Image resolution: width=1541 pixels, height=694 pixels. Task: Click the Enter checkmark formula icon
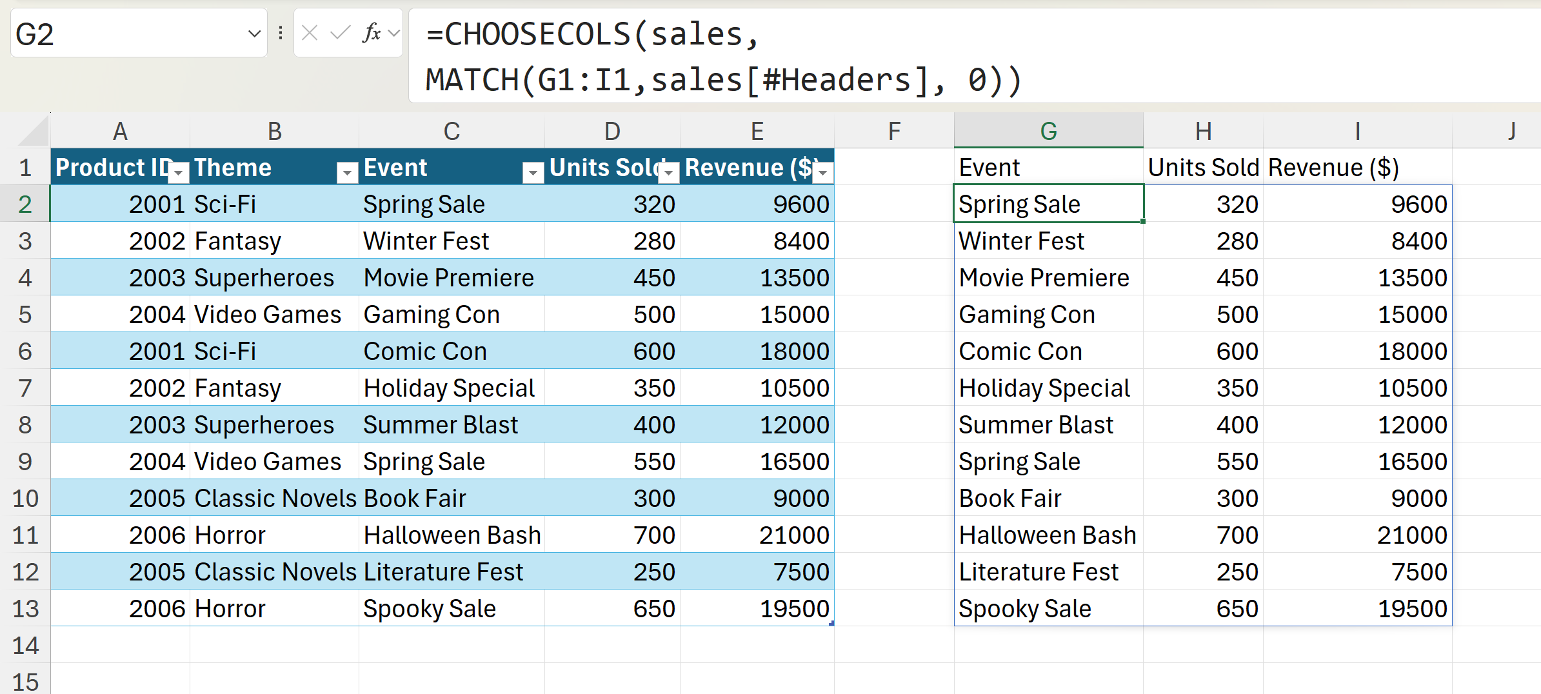tap(339, 32)
